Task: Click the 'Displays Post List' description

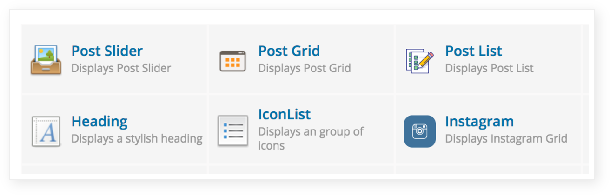Action: tap(490, 68)
